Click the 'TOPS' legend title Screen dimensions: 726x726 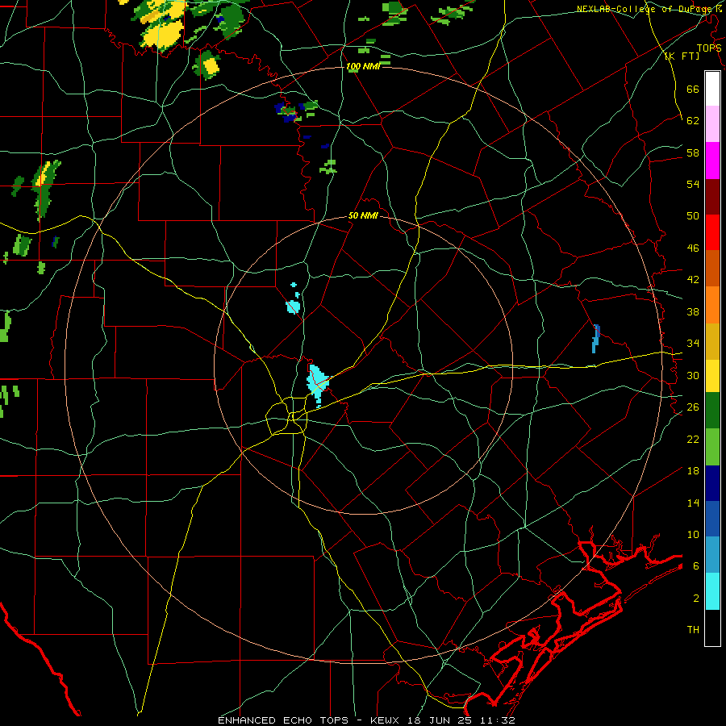(x=709, y=48)
